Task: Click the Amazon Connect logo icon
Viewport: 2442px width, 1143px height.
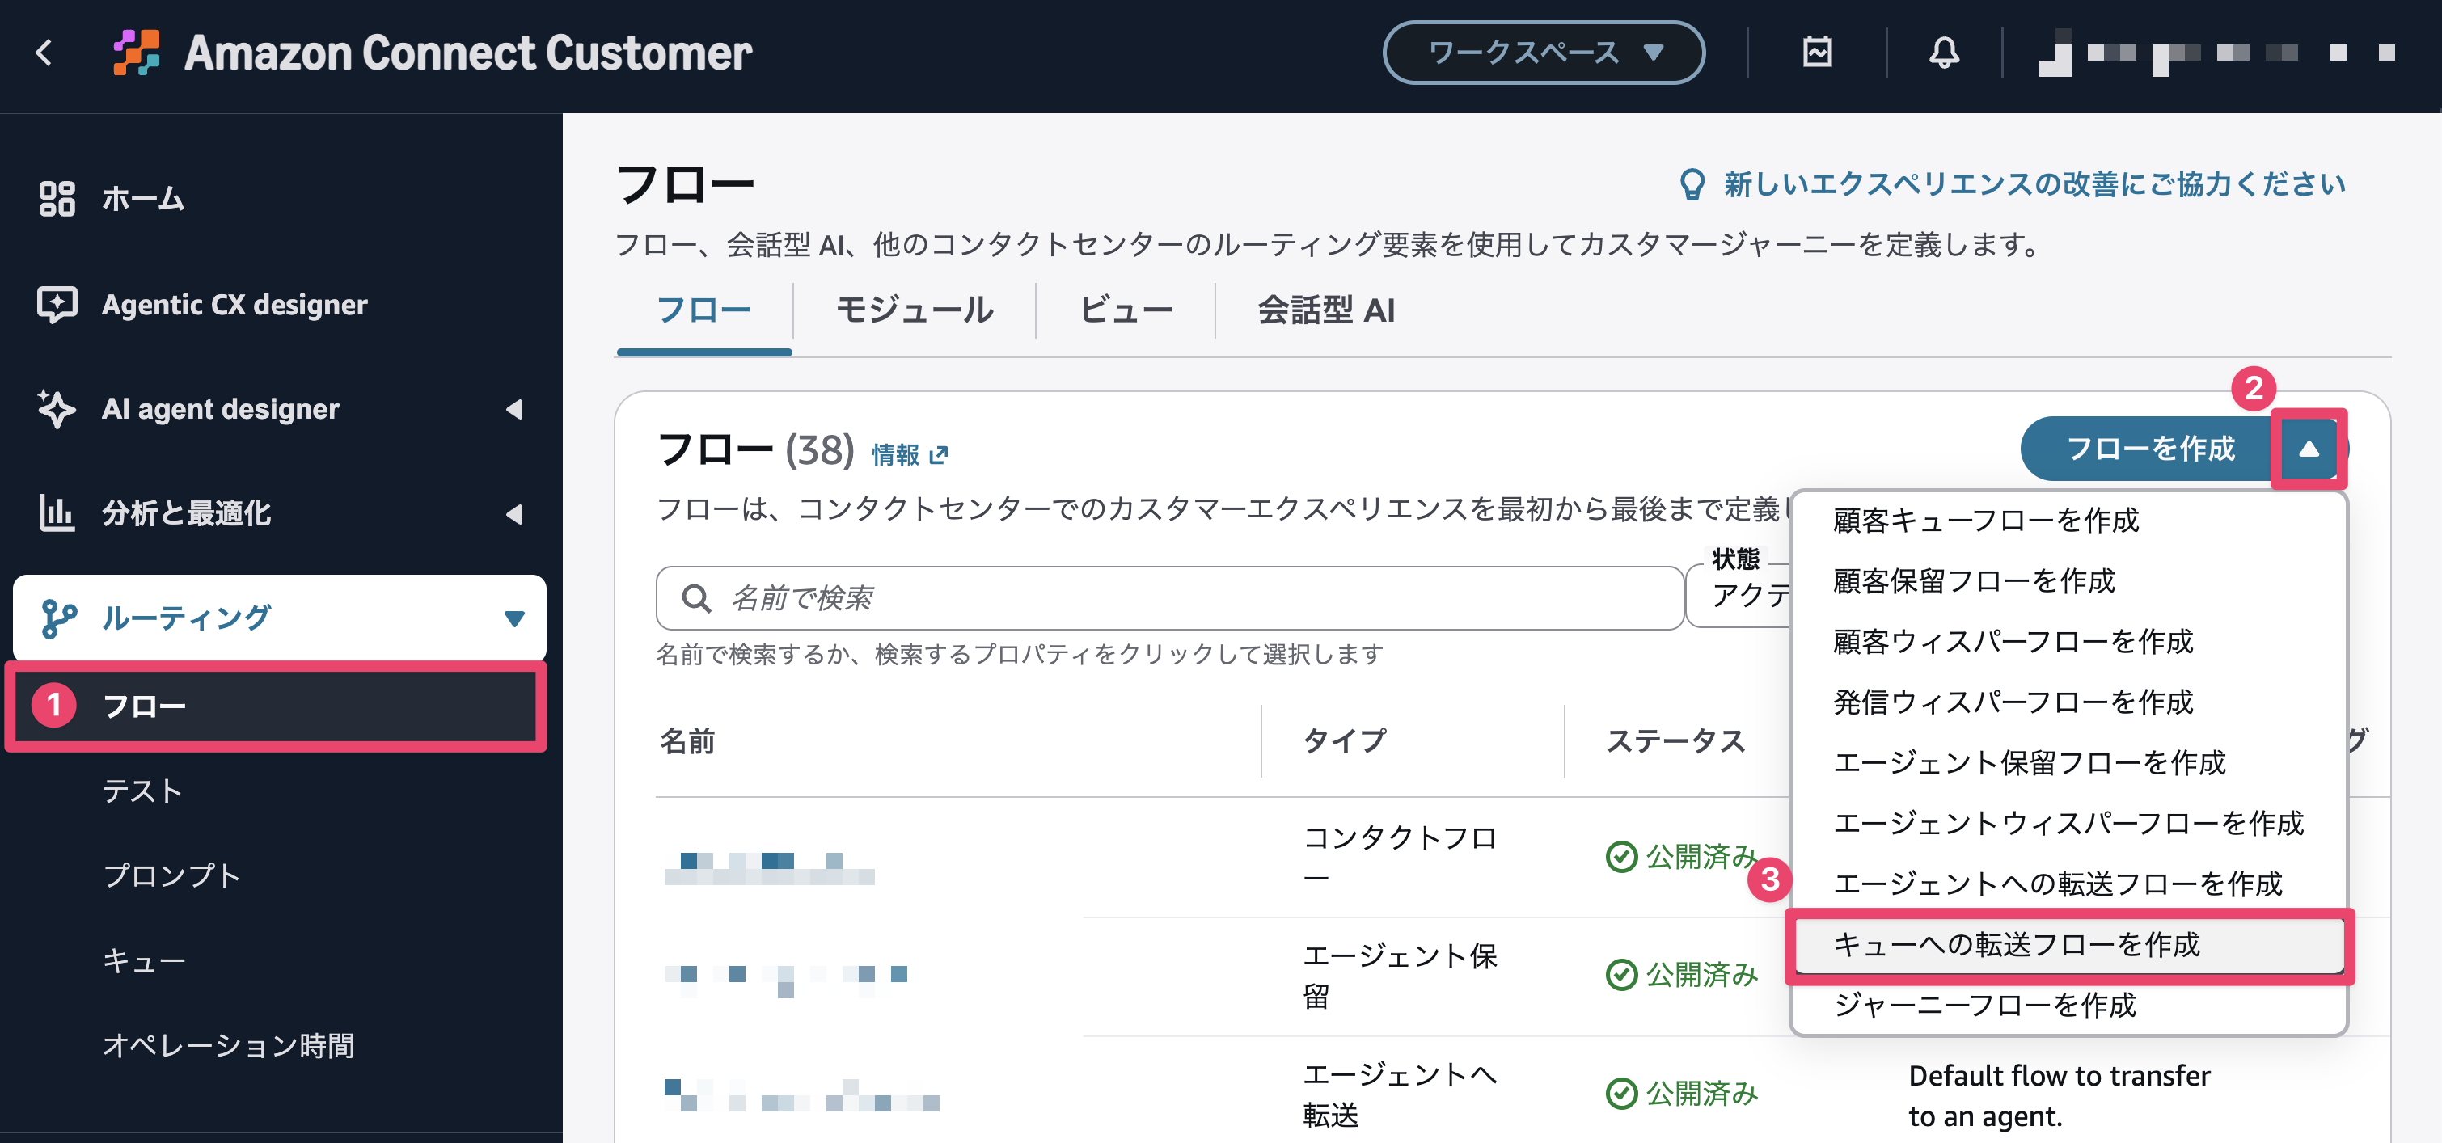Action: coord(137,52)
